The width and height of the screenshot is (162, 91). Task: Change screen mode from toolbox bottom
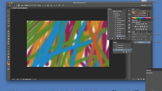pyautogui.click(x=8, y=69)
